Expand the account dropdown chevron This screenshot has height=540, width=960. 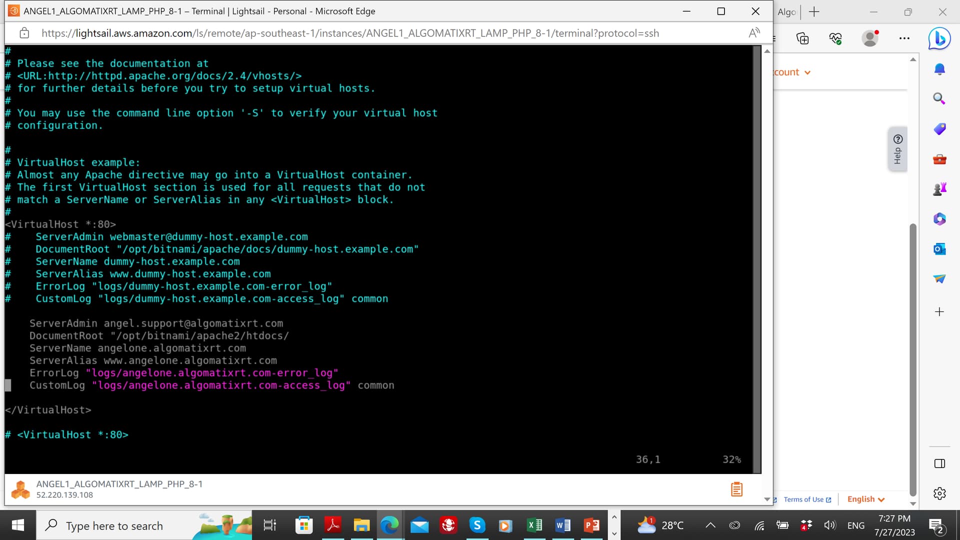tap(807, 72)
